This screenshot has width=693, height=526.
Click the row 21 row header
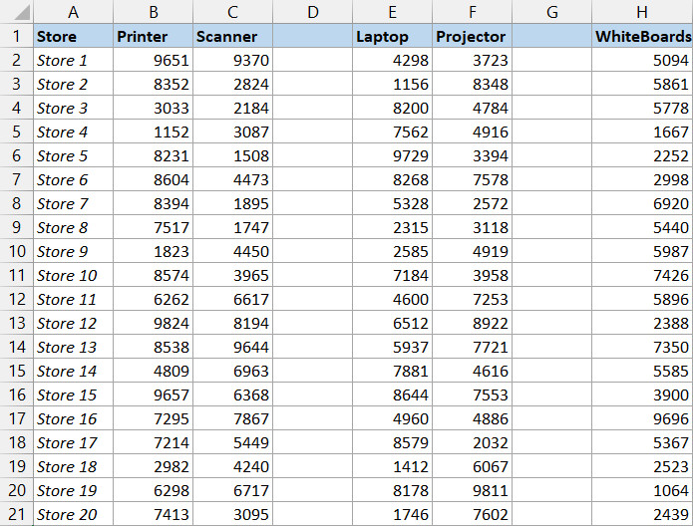(x=16, y=514)
